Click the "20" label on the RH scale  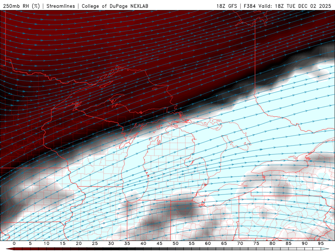click(x=79, y=243)
